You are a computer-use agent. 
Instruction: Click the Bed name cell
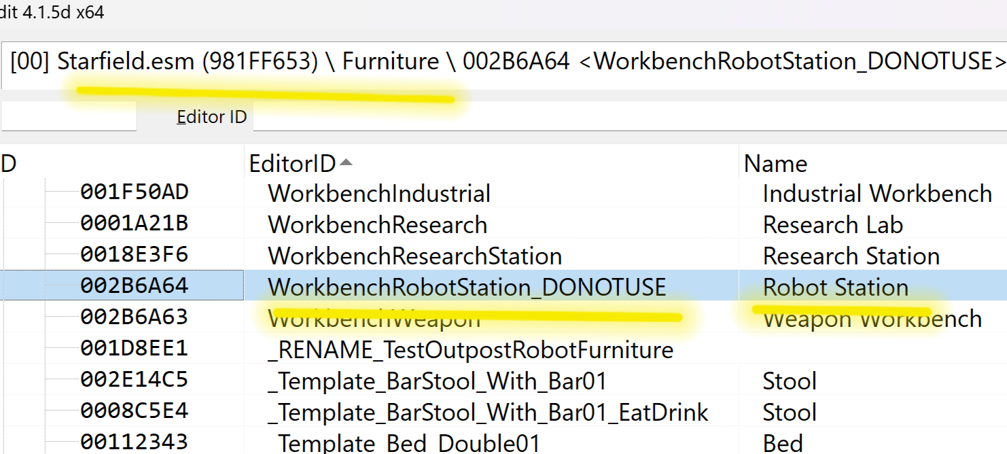(783, 443)
